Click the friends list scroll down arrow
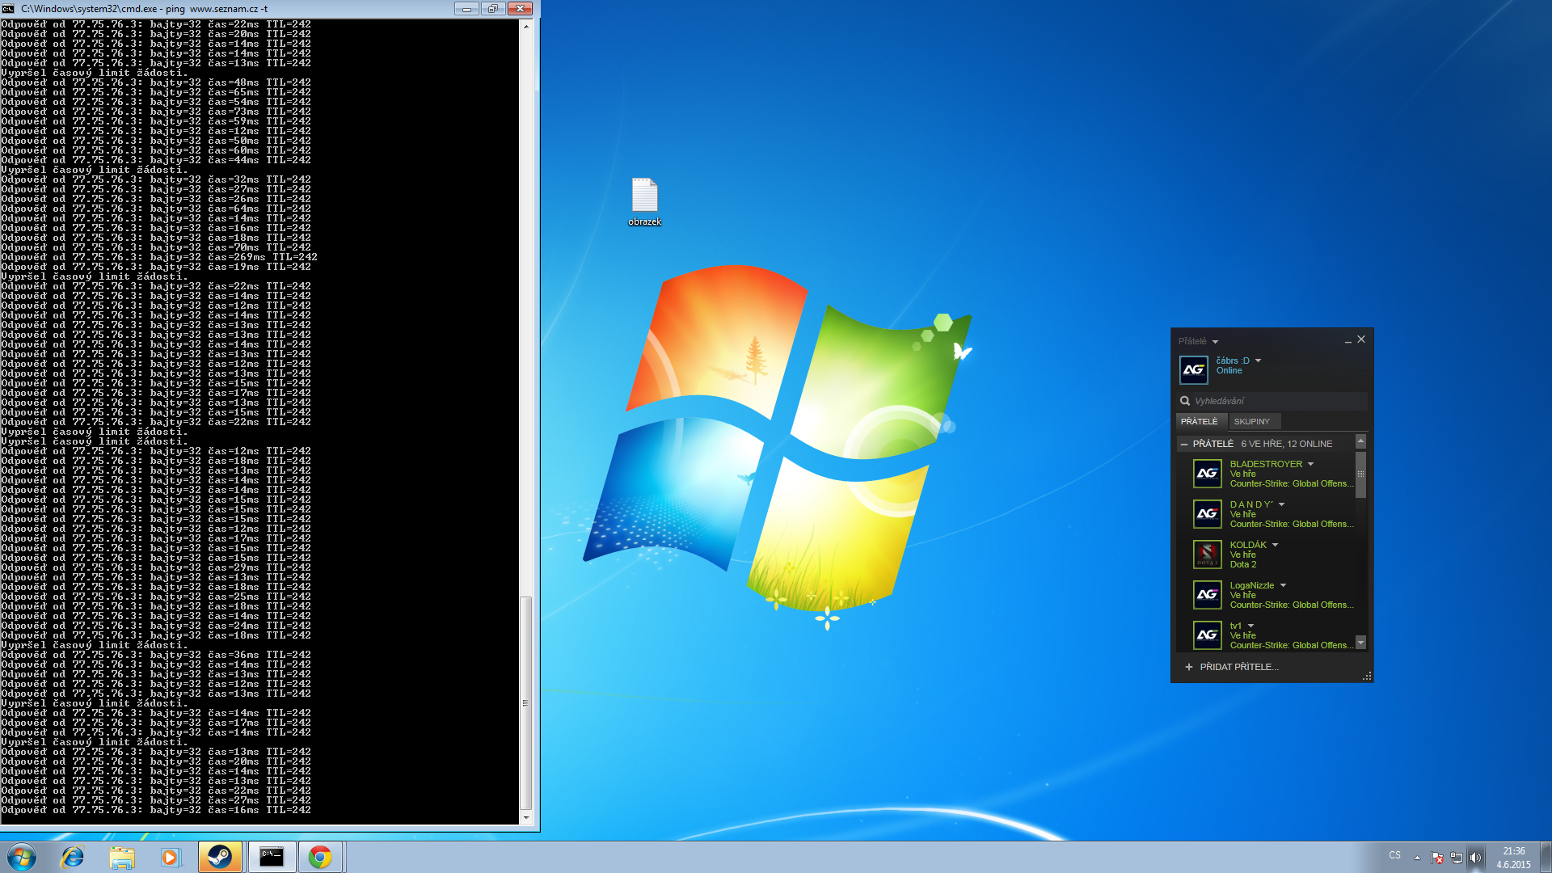The width and height of the screenshot is (1552, 873). [1360, 643]
